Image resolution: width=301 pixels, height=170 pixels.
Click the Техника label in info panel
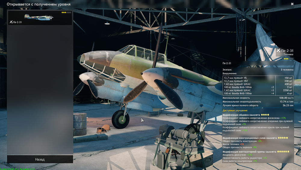[288, 55]
